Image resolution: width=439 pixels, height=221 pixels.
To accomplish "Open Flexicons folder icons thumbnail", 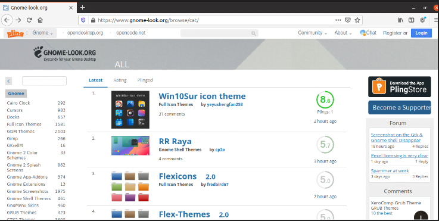I will (130, 186).
